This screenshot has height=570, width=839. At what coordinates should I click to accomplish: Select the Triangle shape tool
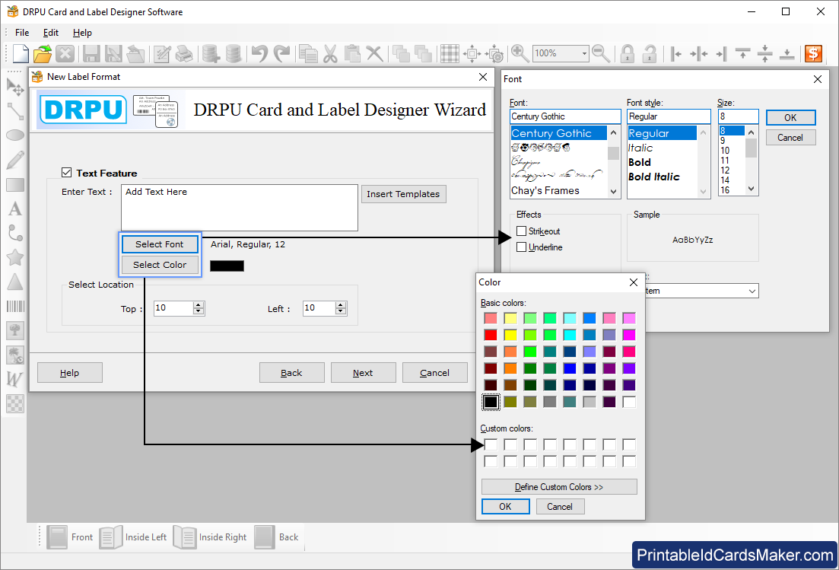tap(15, 282)
